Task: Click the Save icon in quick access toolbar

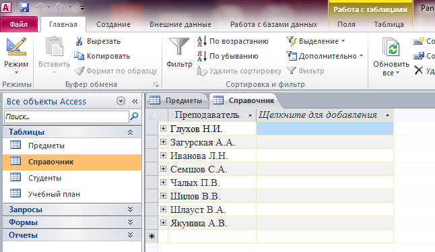Action: (x=24, y=7)
